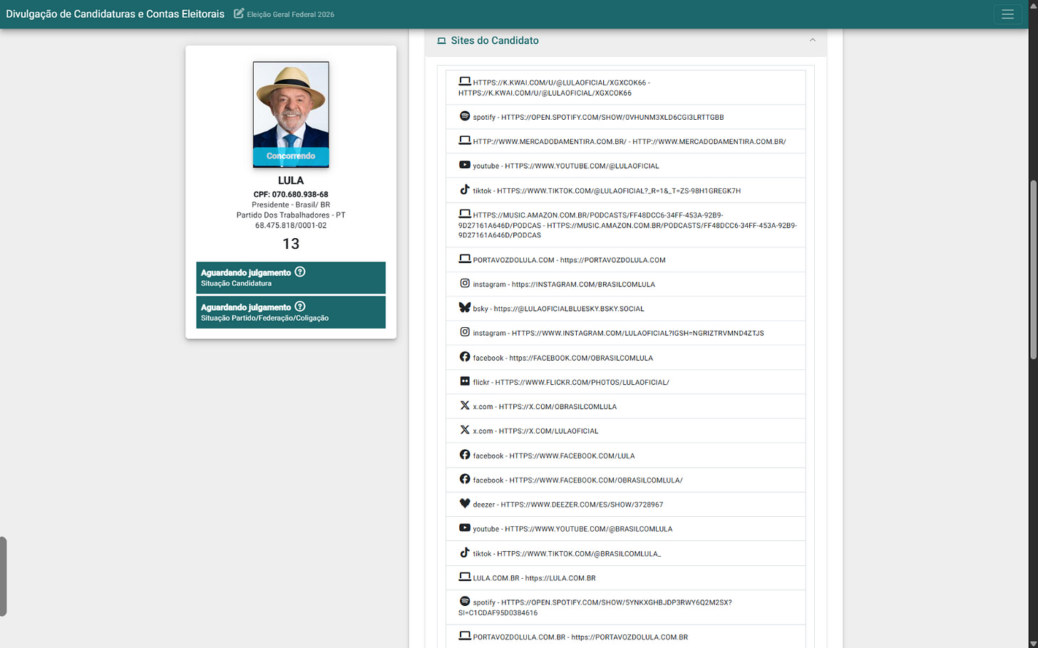The height and width of the screenshot is (648, 1038).
Task: Click the CPF: 070.680.938-68 text
Action: tap(291, 194)
